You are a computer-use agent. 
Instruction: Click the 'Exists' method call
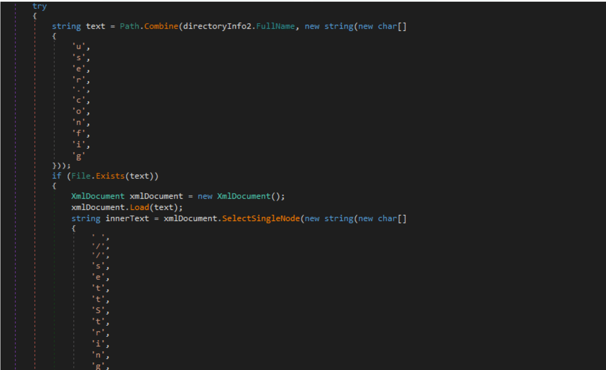pos(110,176)
